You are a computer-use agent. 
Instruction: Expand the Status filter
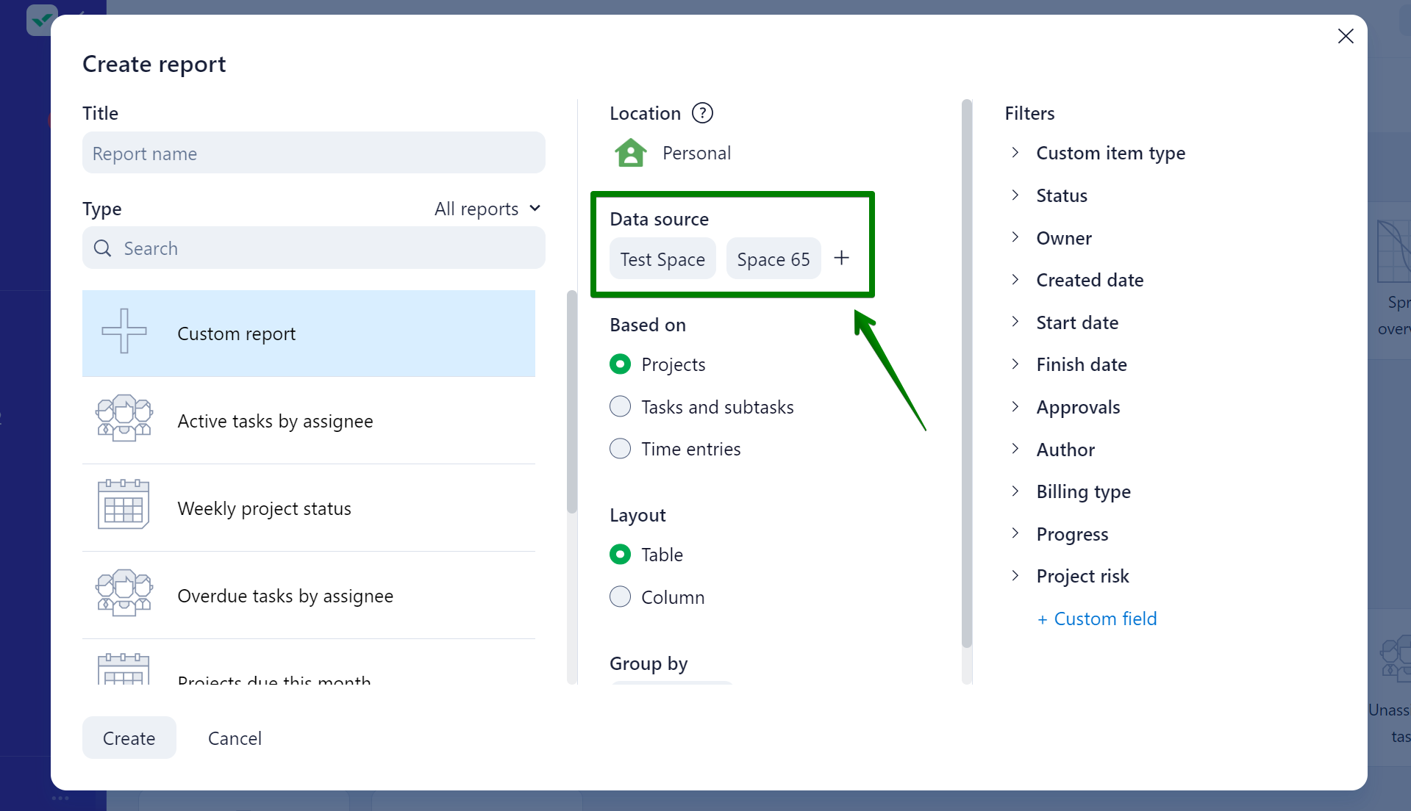pyautogui.click(x=1015, y=195)
